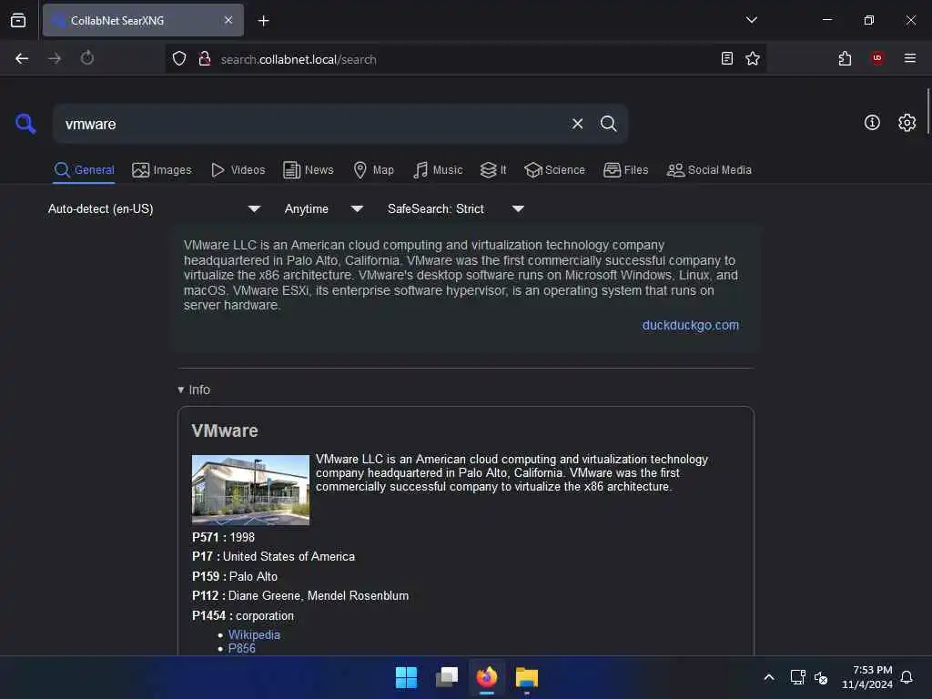Open the SafeSearch: Strict dropdown
This screenshot has width=932, height=699.
pyautogui.click(x=456, y=208)
